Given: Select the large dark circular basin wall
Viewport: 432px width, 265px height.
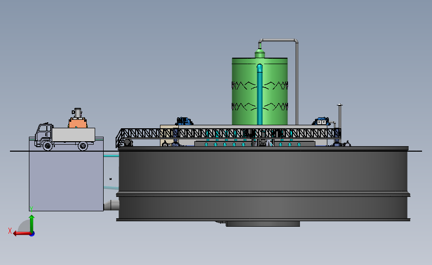Looking at the screenshot, I should 263,183.
